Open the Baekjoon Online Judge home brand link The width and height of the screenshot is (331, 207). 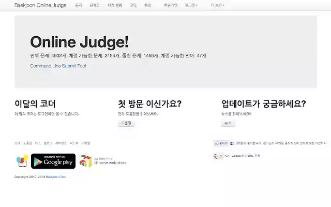(x=40, y=5)
